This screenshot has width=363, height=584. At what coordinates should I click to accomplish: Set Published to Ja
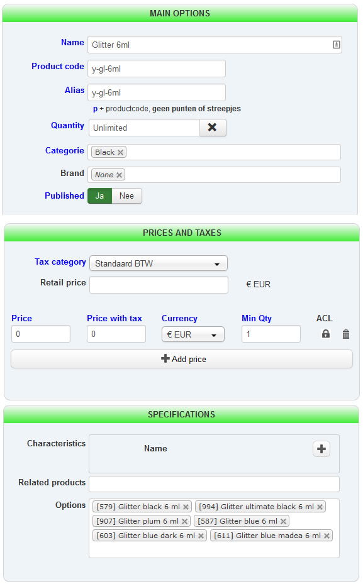coord(99,196)
